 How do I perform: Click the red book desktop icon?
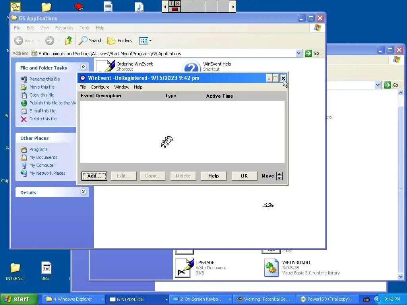pyautogui.click(x=78, y=6)
